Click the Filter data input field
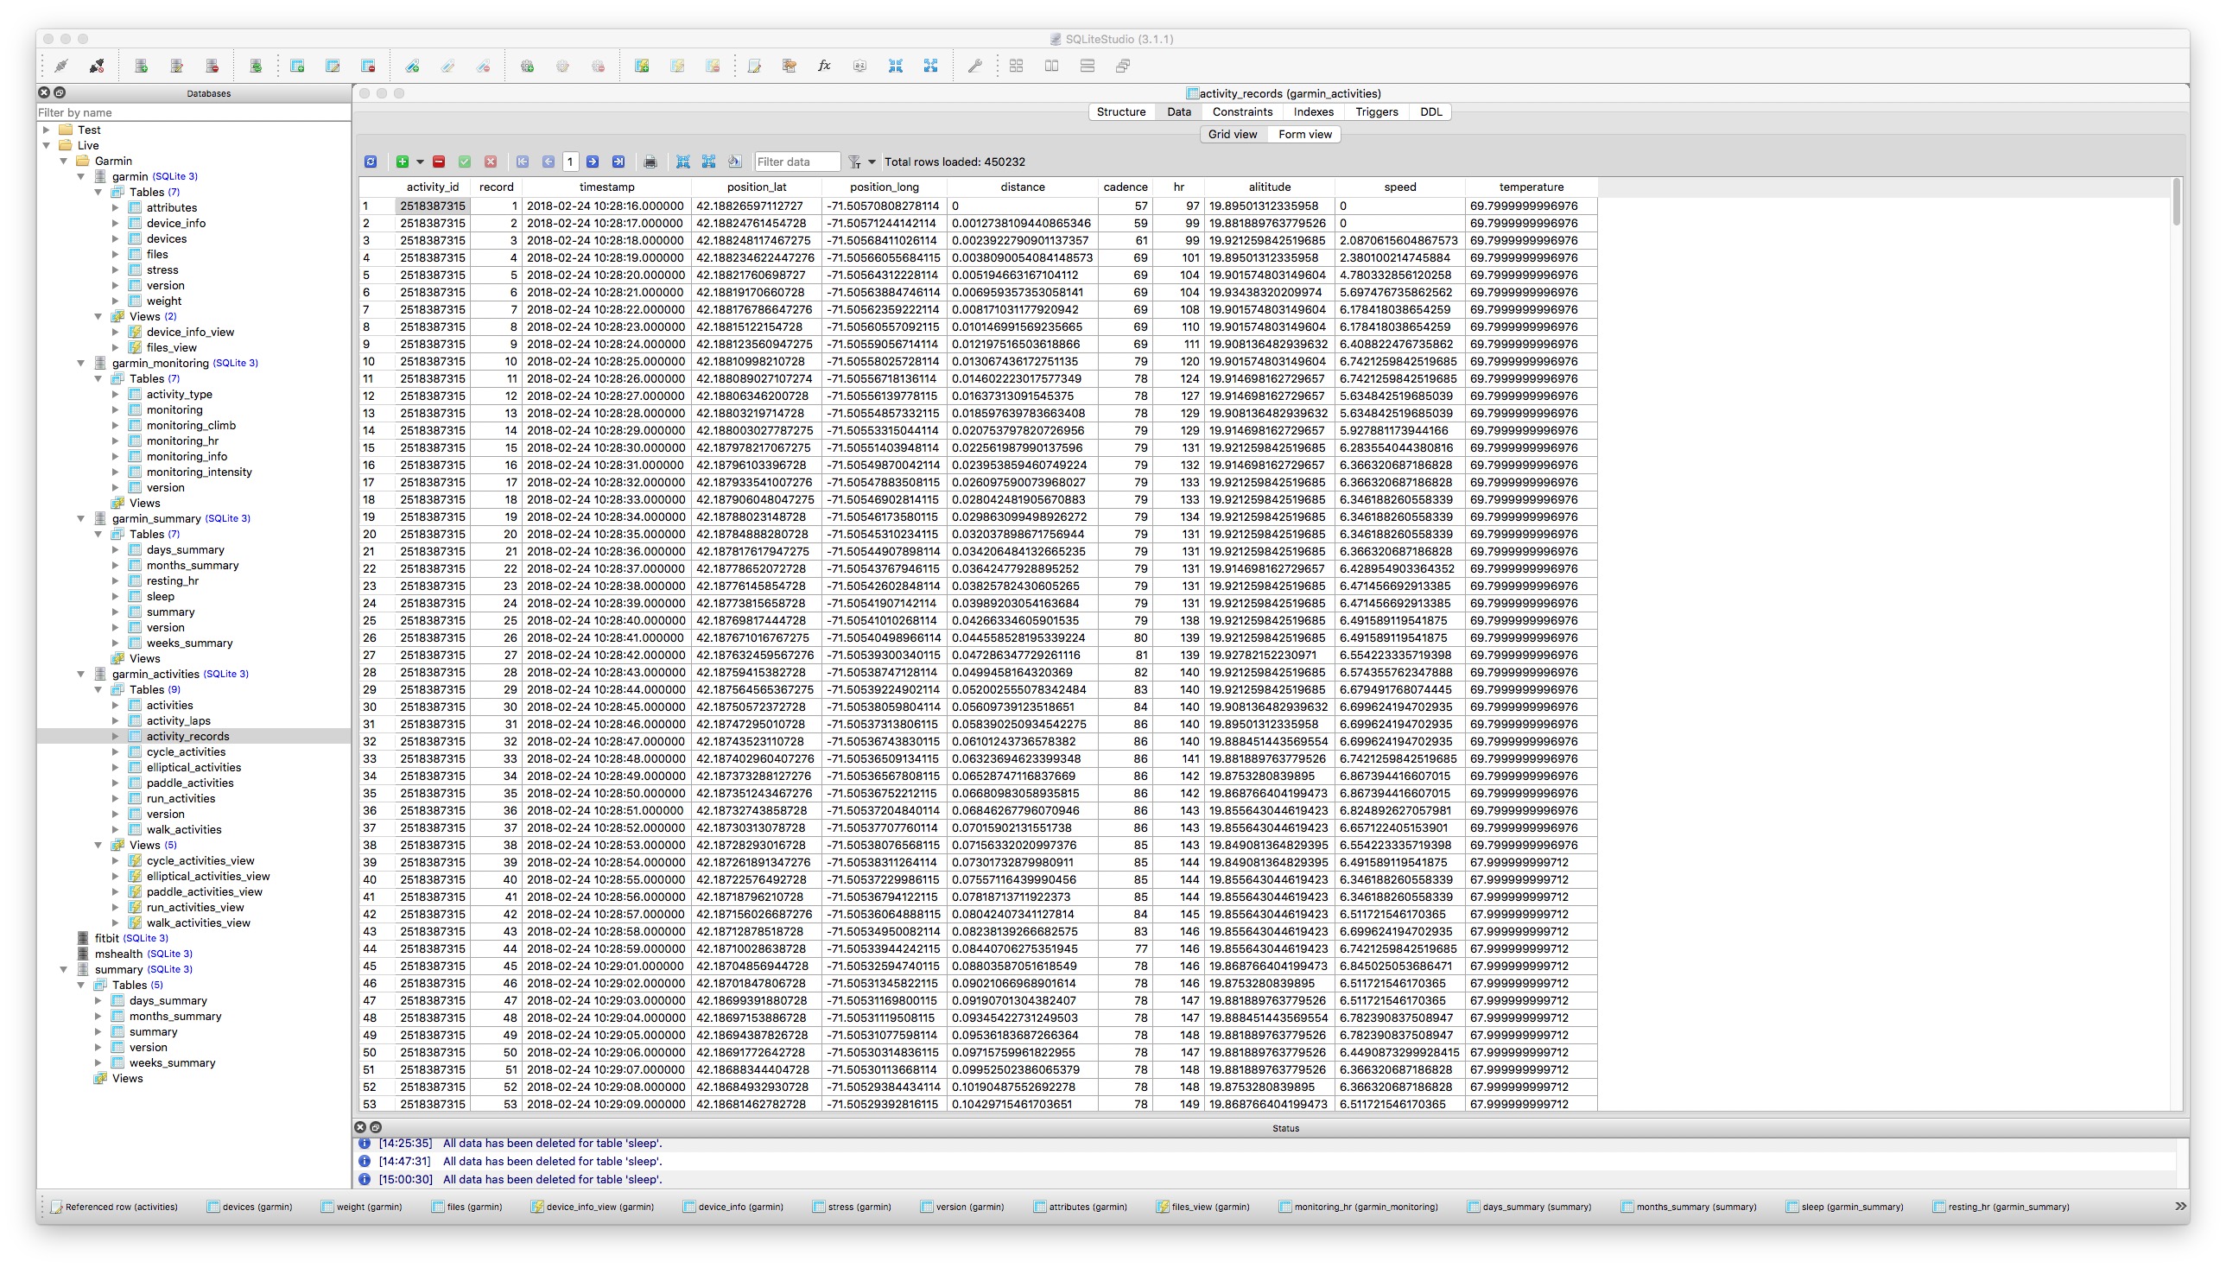The width and height of the screenshot is (2226, 1268). coord(797,162)
